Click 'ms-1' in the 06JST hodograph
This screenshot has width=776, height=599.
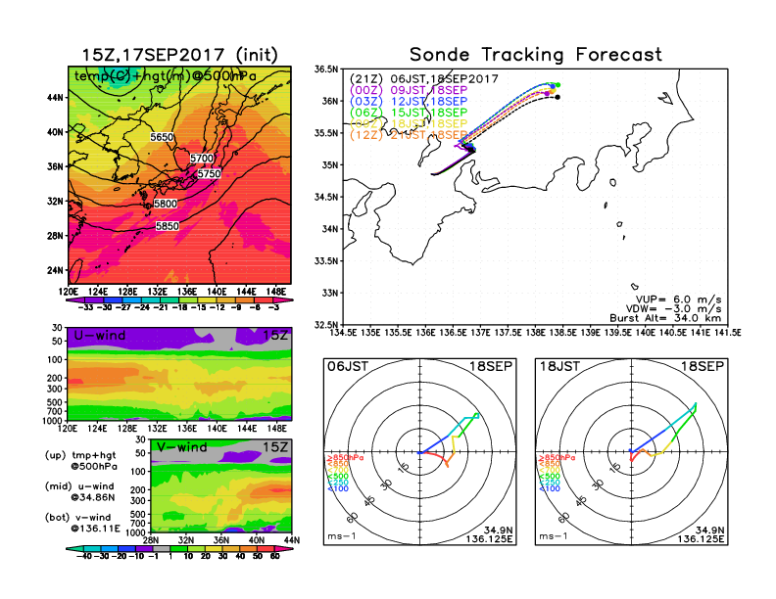342,536
